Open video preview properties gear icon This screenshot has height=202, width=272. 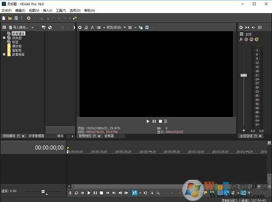(x=80, y=27)
